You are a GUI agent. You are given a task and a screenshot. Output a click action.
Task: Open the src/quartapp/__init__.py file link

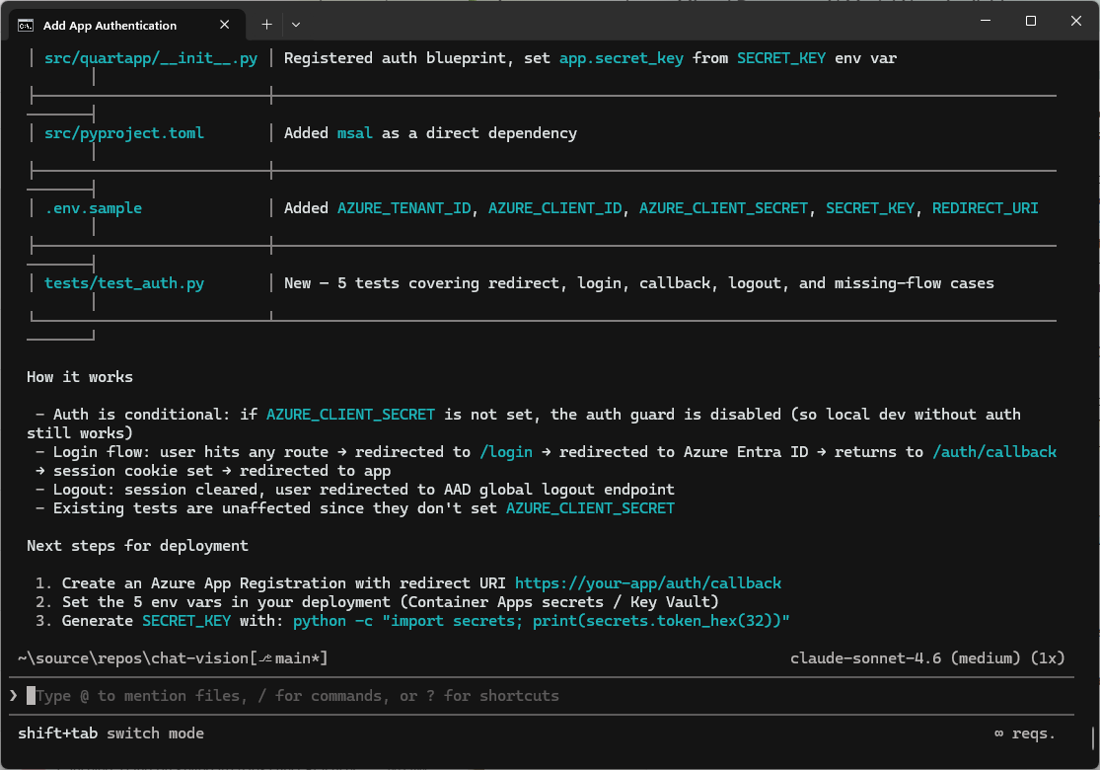149,57
